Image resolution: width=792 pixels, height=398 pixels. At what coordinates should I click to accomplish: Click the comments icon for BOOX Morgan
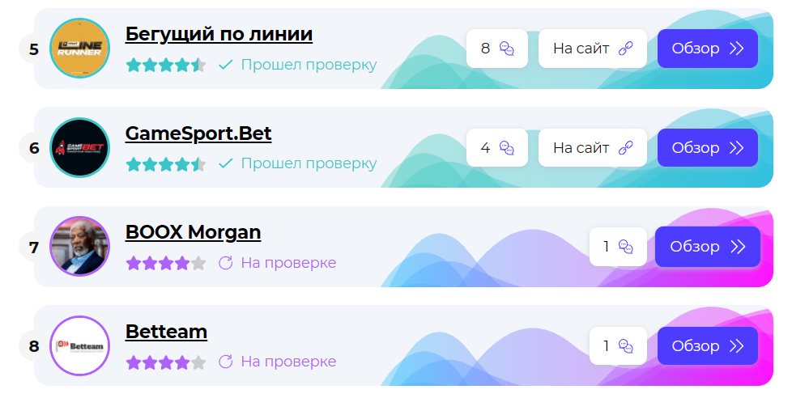point(626,247)
